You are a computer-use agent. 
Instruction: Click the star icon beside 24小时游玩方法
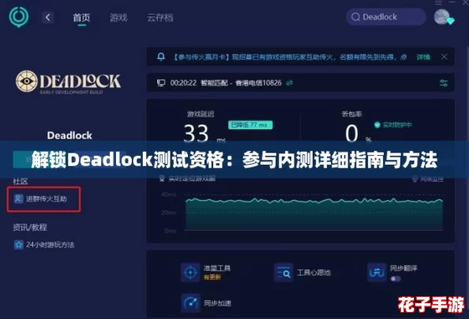18,245
